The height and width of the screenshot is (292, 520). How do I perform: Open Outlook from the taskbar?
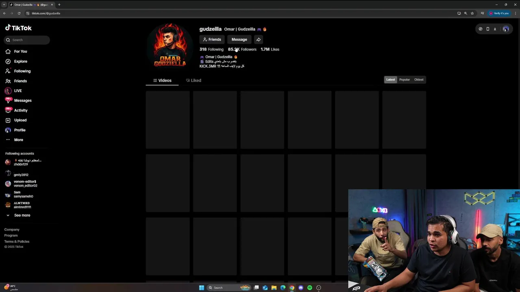[265, 288]
